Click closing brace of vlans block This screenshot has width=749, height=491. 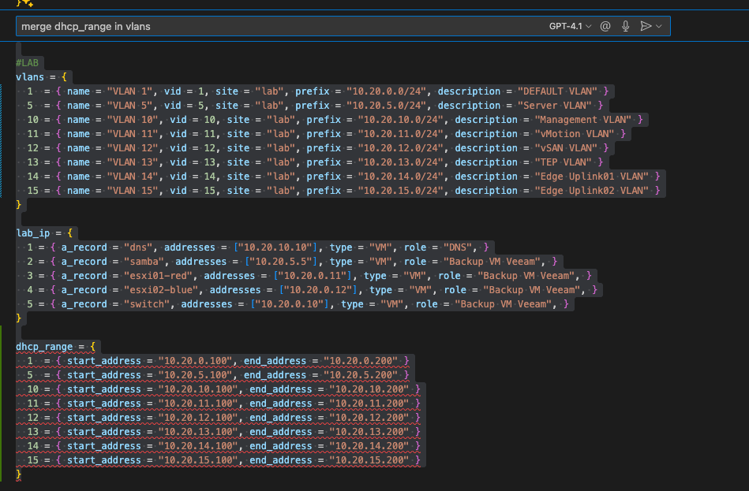[19, 205]
